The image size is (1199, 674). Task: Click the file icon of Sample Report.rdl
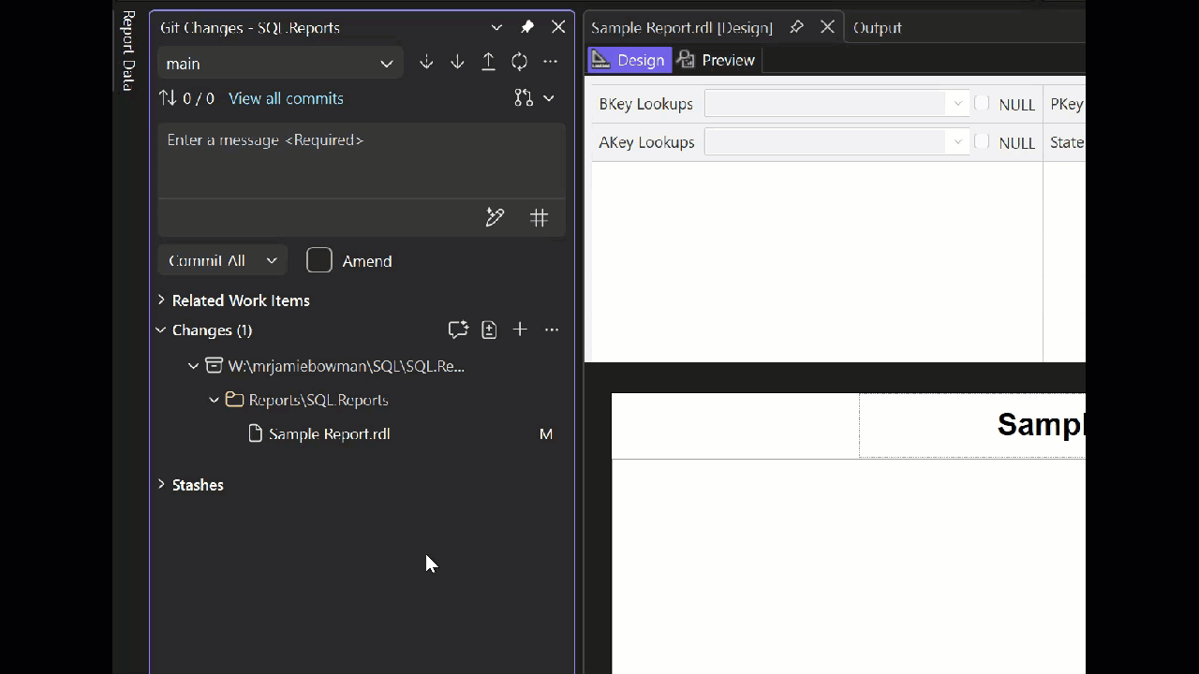click(x=255, y=433)
